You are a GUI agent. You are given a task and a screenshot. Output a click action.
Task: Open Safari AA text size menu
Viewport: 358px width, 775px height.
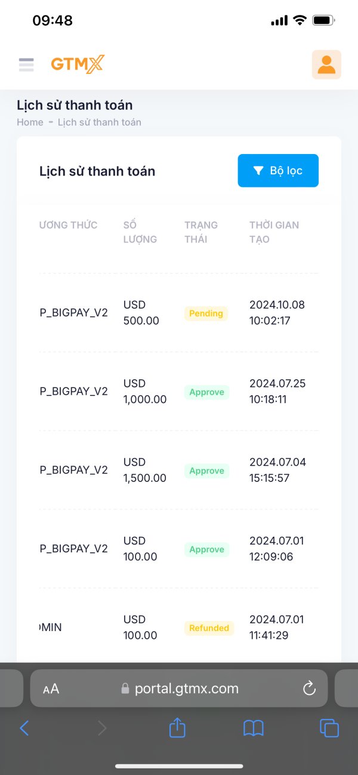coord(51,689)
